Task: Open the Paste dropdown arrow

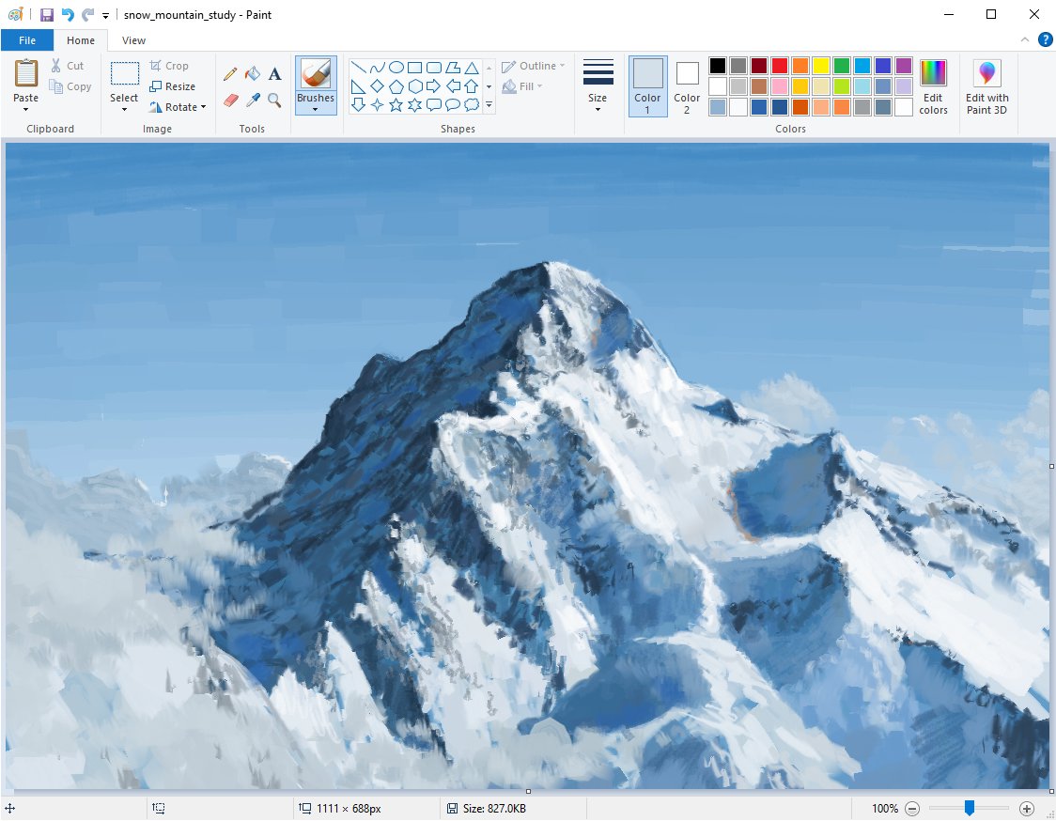Action: click(26, 109)
